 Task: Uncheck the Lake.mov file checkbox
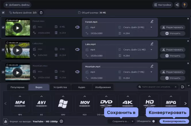click(x=3, y=50)
